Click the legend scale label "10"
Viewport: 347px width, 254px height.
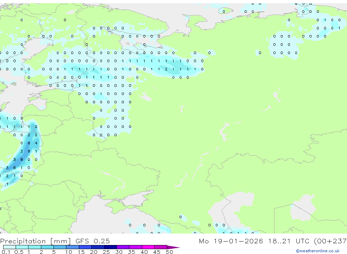69,252
